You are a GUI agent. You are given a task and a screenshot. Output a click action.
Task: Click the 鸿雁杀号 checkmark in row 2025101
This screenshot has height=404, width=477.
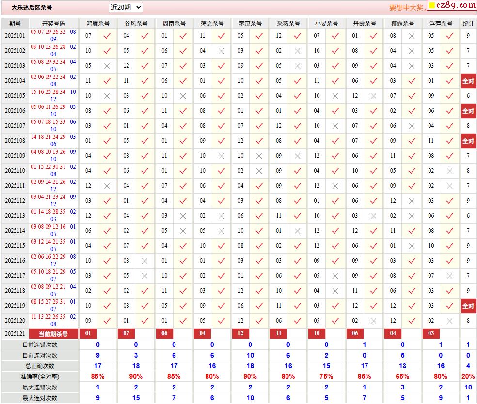click(107, 36)
